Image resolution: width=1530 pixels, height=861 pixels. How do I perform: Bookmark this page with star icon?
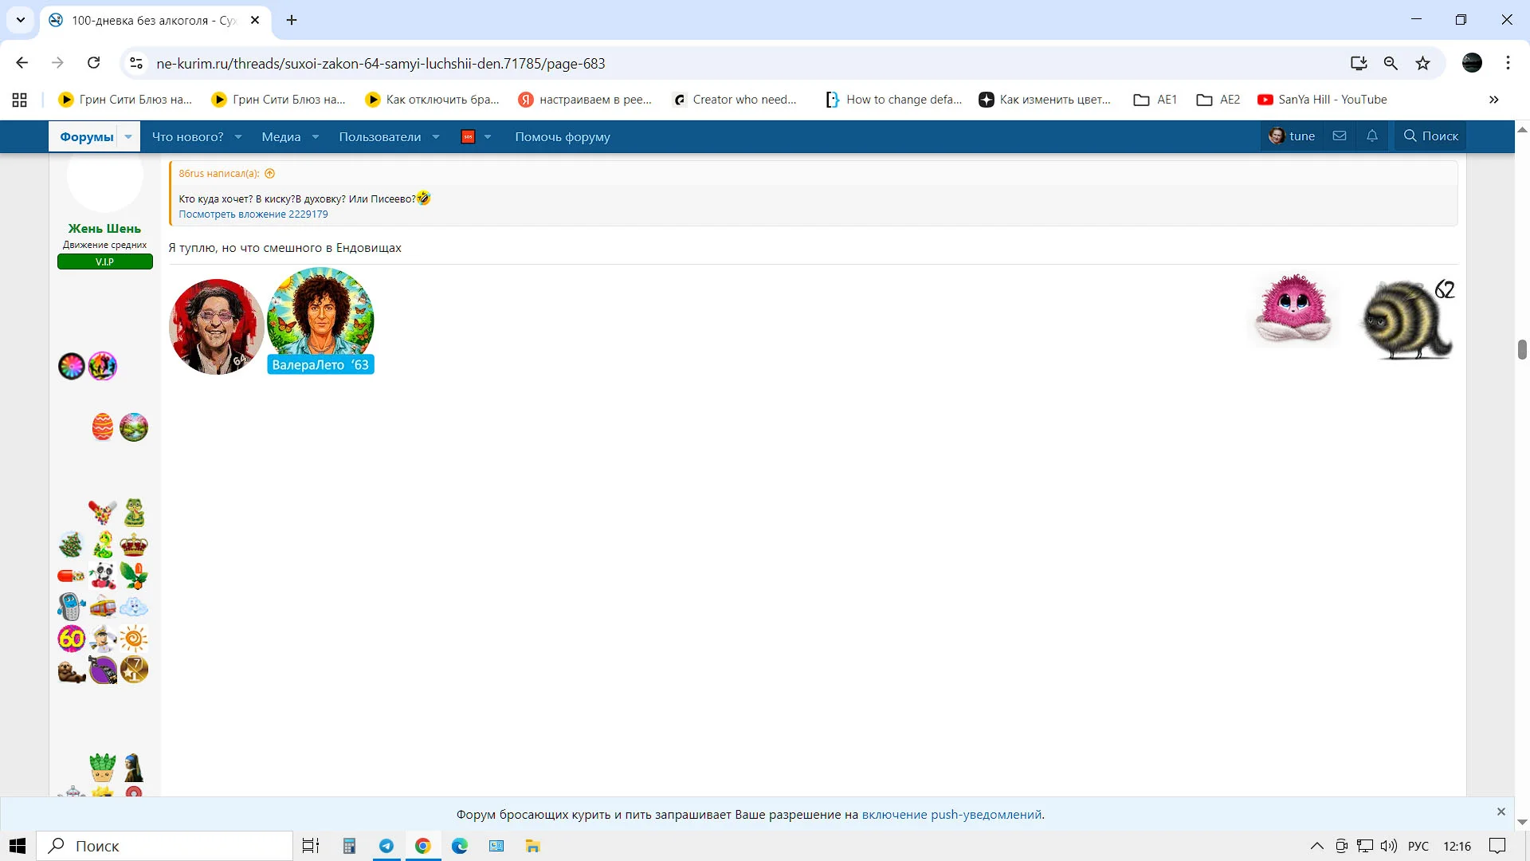click(x=1423, y=63)
